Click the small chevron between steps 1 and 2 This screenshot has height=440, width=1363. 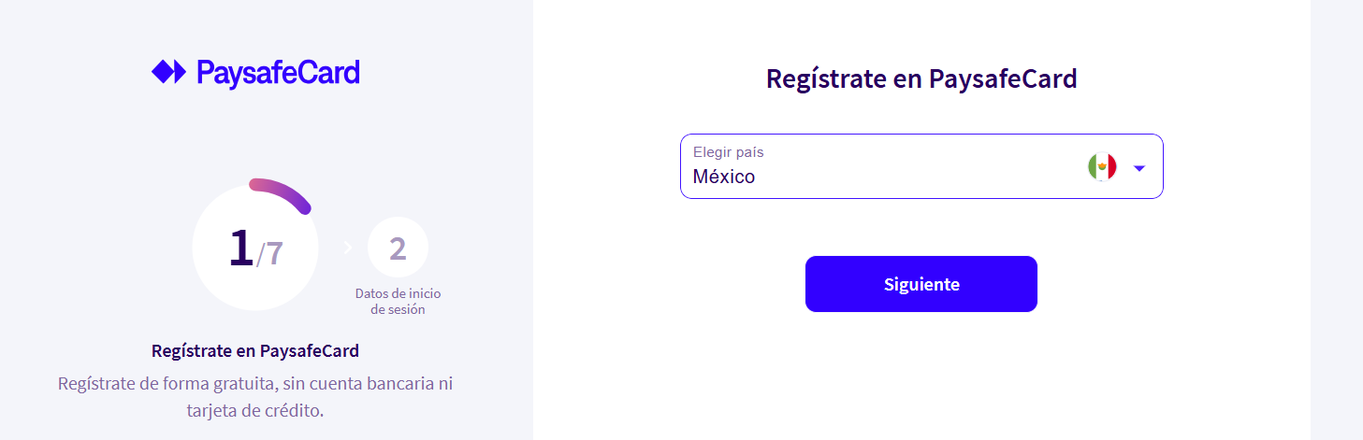pos(347,248)
